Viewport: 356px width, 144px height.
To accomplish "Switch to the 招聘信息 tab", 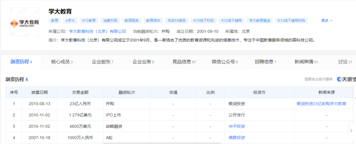I will [265, 61].
